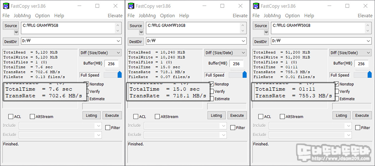Toggle Estimate checkbox in the 50GB window
This screenshot has height=166, width=375.
pos(337,99)
